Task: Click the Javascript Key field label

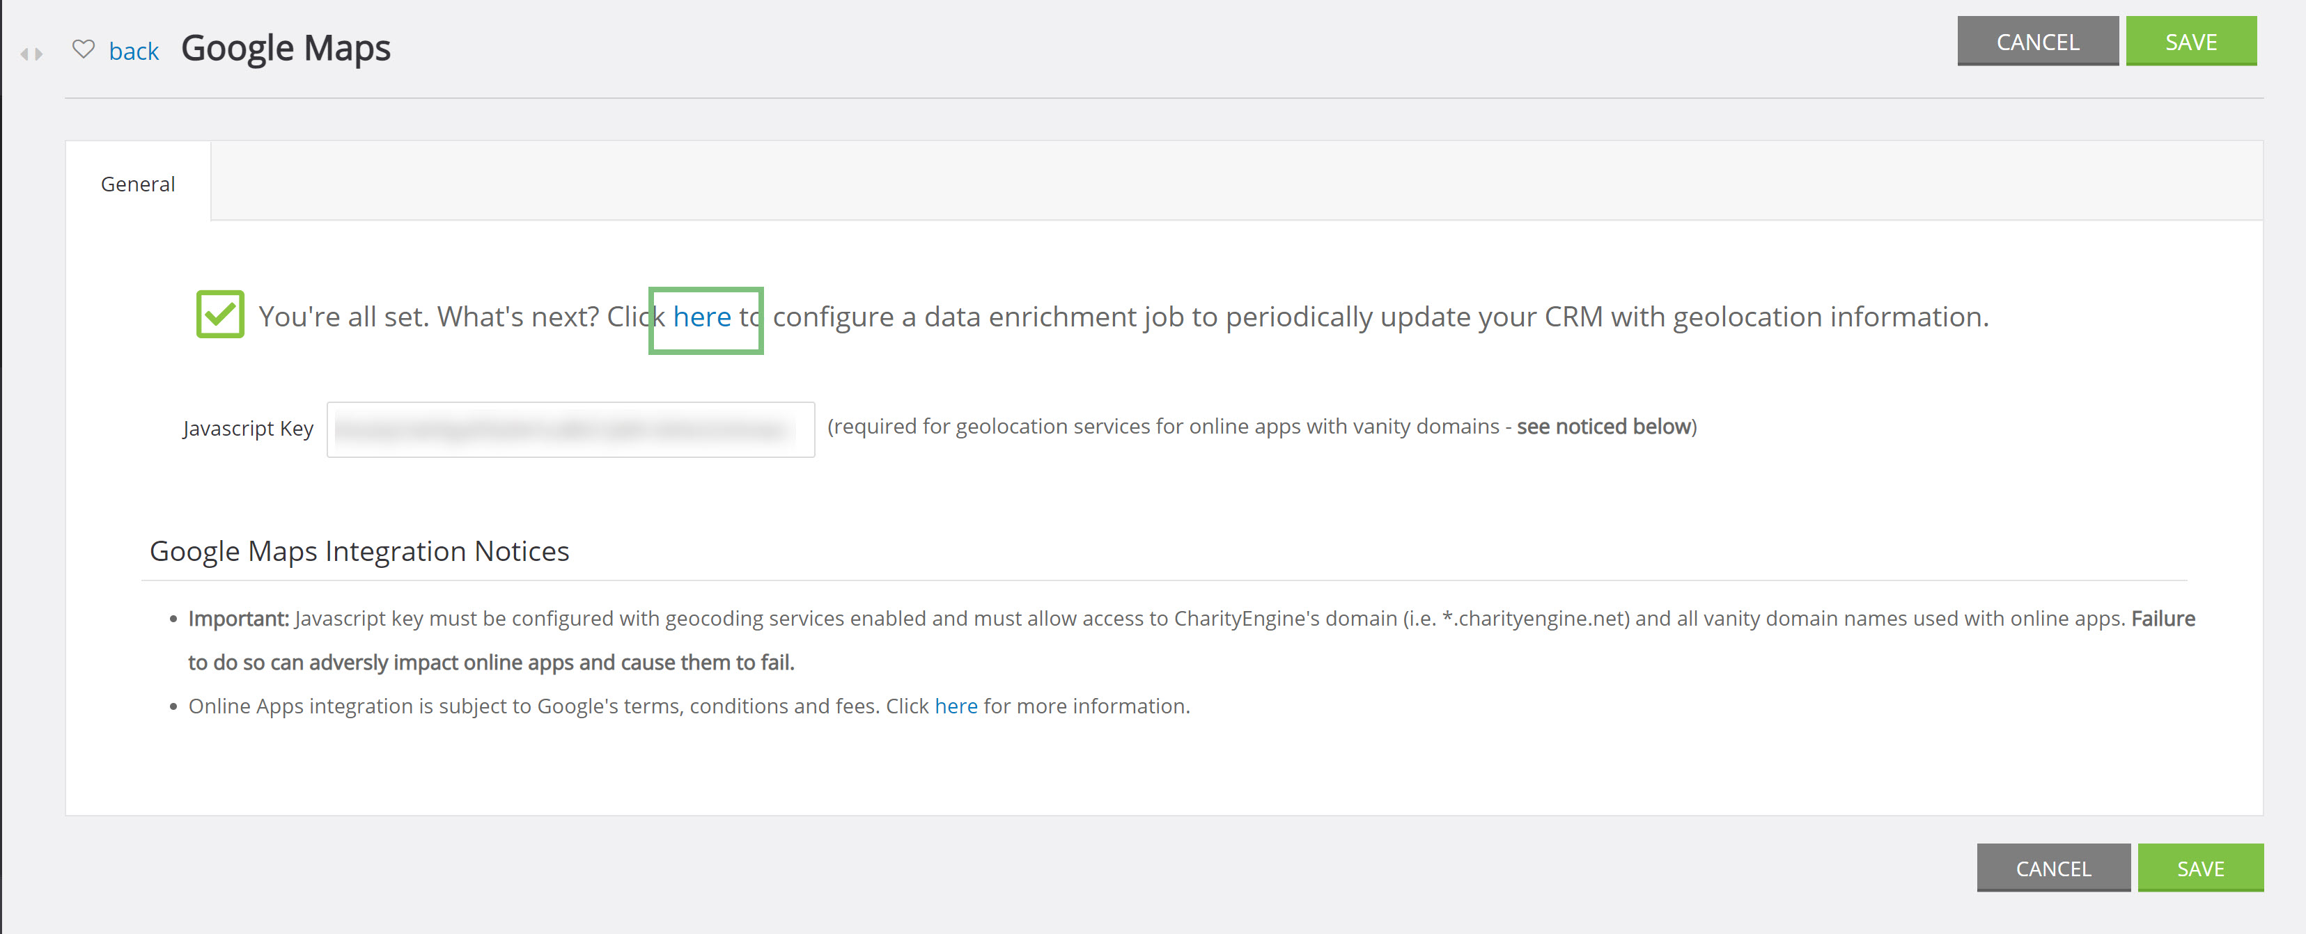Action: pyautogui.click(x=248, y=429)
